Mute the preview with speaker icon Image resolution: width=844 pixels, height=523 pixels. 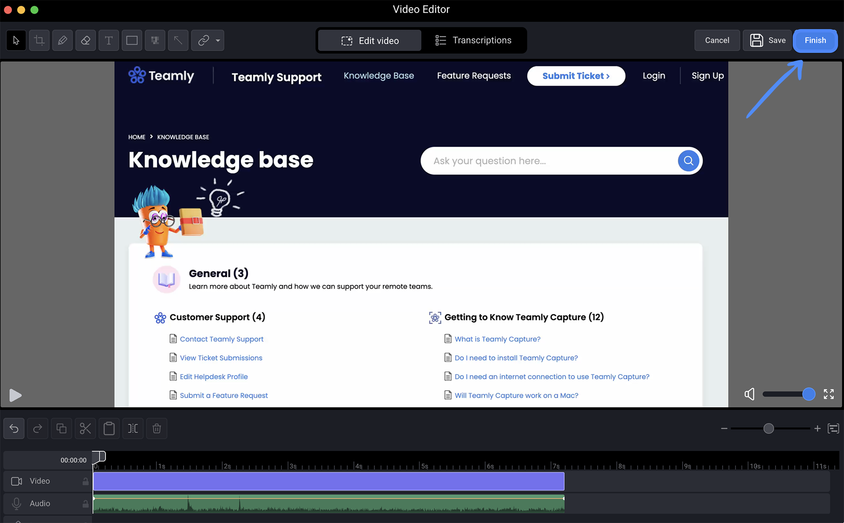749,394
